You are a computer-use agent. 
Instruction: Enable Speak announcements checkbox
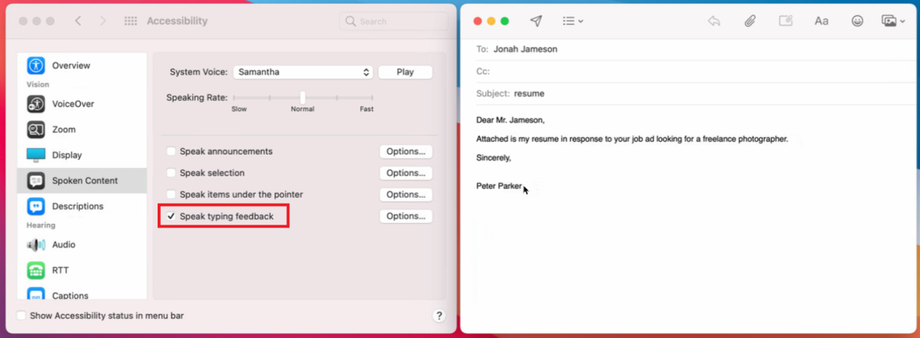tap(171, 151)
